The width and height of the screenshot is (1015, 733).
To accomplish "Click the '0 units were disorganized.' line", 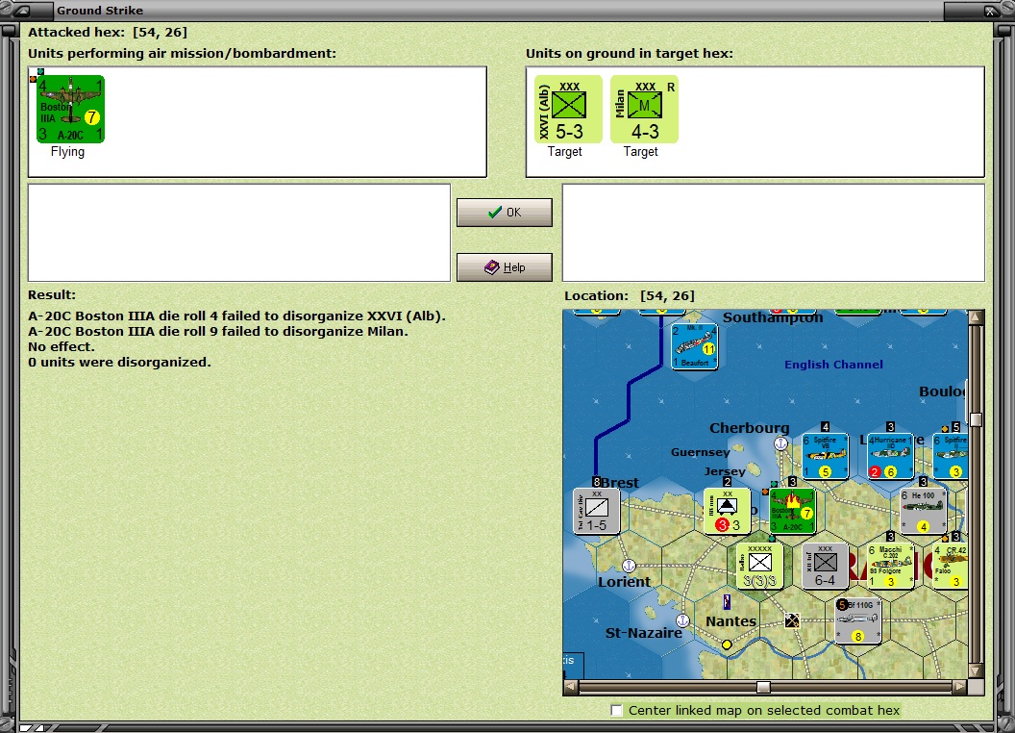I will pyautogui.click(x=120, y=363).
